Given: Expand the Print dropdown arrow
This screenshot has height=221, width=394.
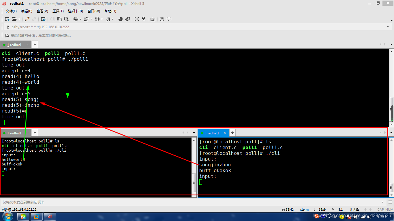Looking at the screenshot, I should coord(80,19).
